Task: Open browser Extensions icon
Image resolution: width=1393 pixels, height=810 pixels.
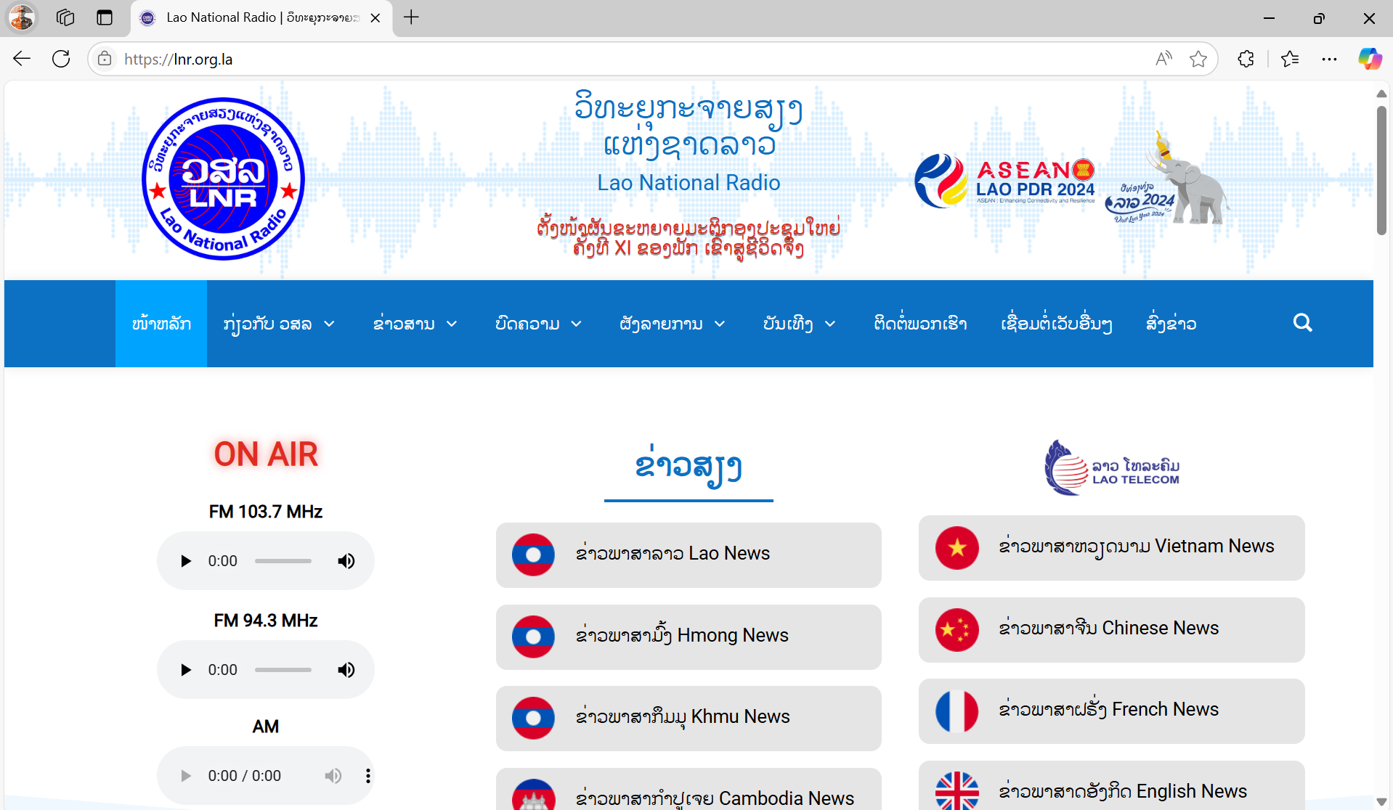Action: [1246, 59]
